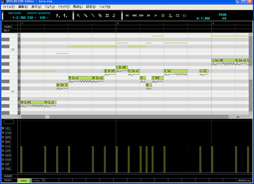Select the arrow pointer tool
Viewport: 254px width, 184px height.
click(x=78, y=15)
